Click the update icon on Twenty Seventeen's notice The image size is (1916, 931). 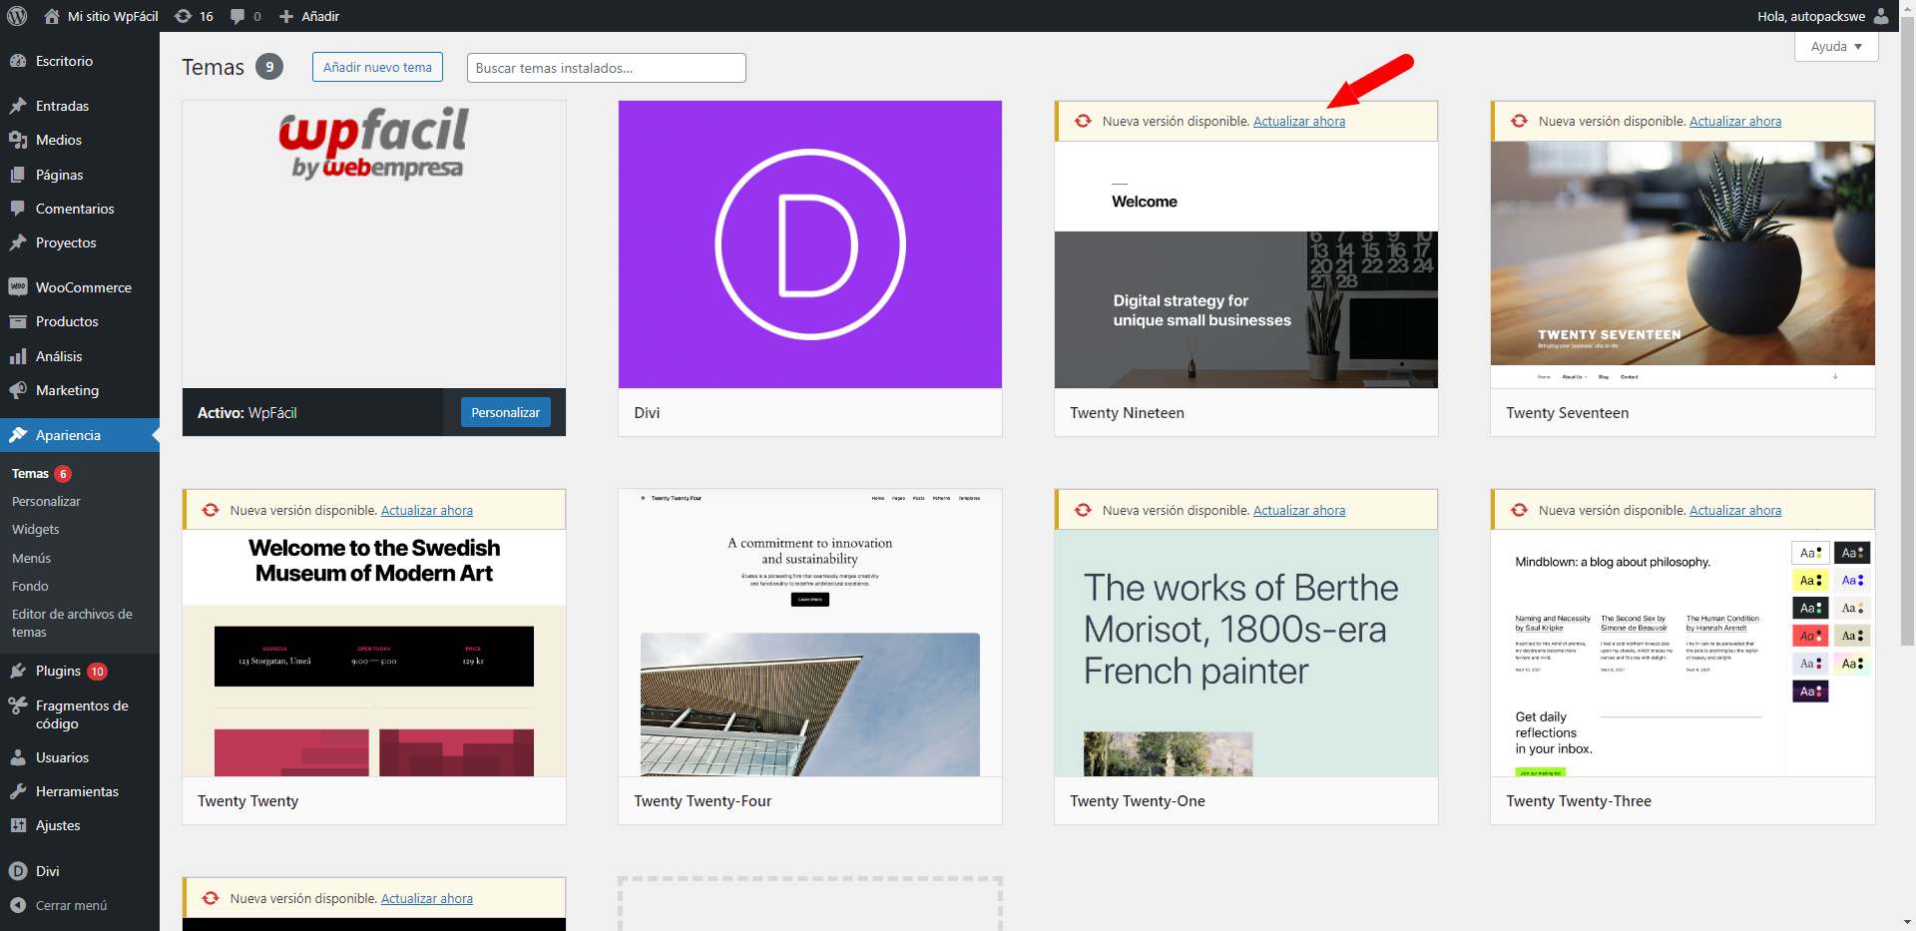click(x=1519, y=121)
